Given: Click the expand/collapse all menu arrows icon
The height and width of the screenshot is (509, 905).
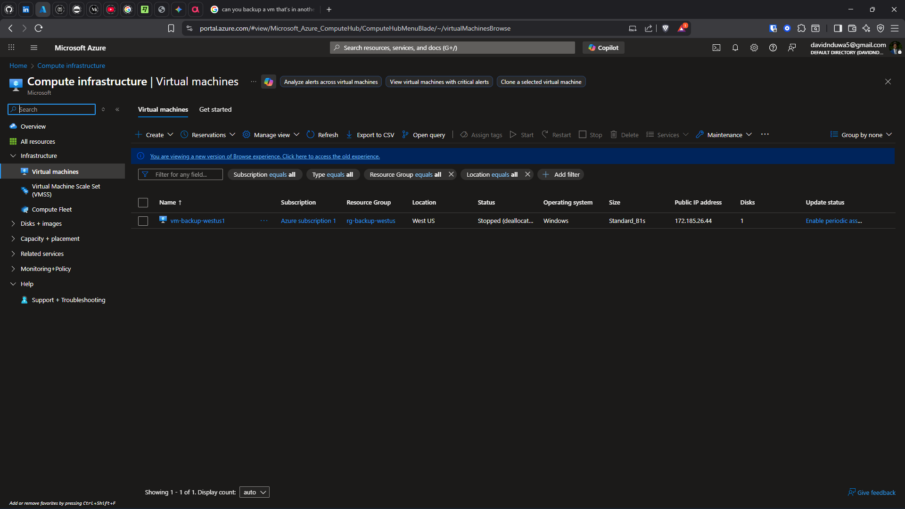Looking at the screenshot, I should [x=103, y=109].
